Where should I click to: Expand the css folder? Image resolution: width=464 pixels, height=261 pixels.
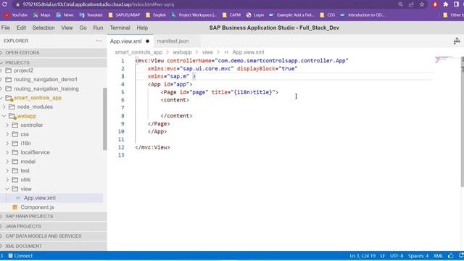[x=25, y=134]
